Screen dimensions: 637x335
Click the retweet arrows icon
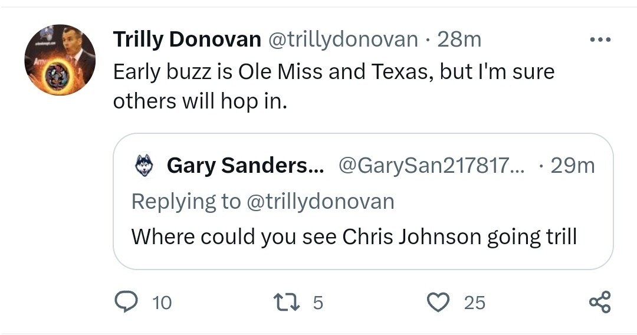coord(288,302)
